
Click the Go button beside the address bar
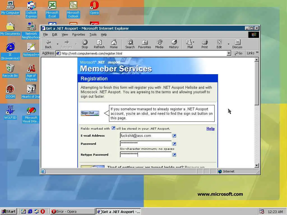(239, 53)
